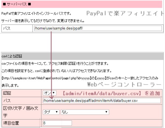
Task: Click the パス label in server path table
Action: [7, 28]
